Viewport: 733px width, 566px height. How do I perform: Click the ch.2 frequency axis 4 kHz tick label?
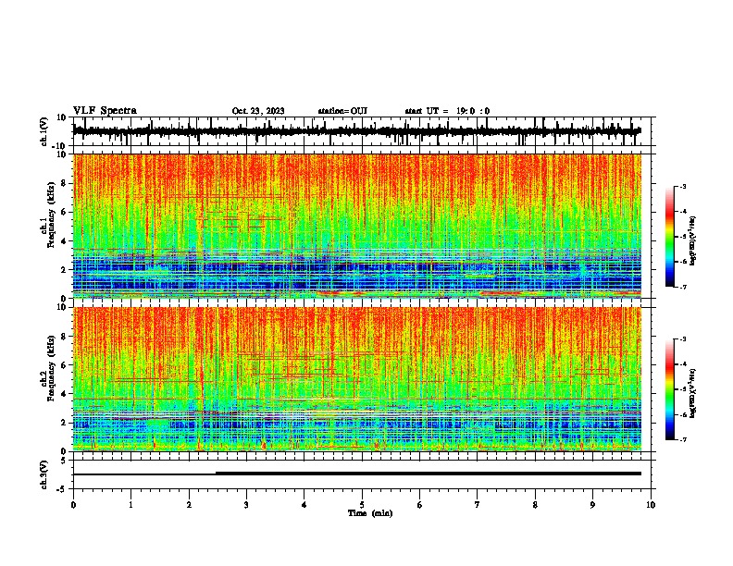[x=64, y=394]
